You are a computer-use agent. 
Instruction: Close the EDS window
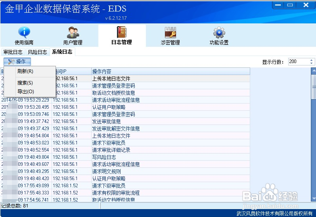click(x=306, y=5)
